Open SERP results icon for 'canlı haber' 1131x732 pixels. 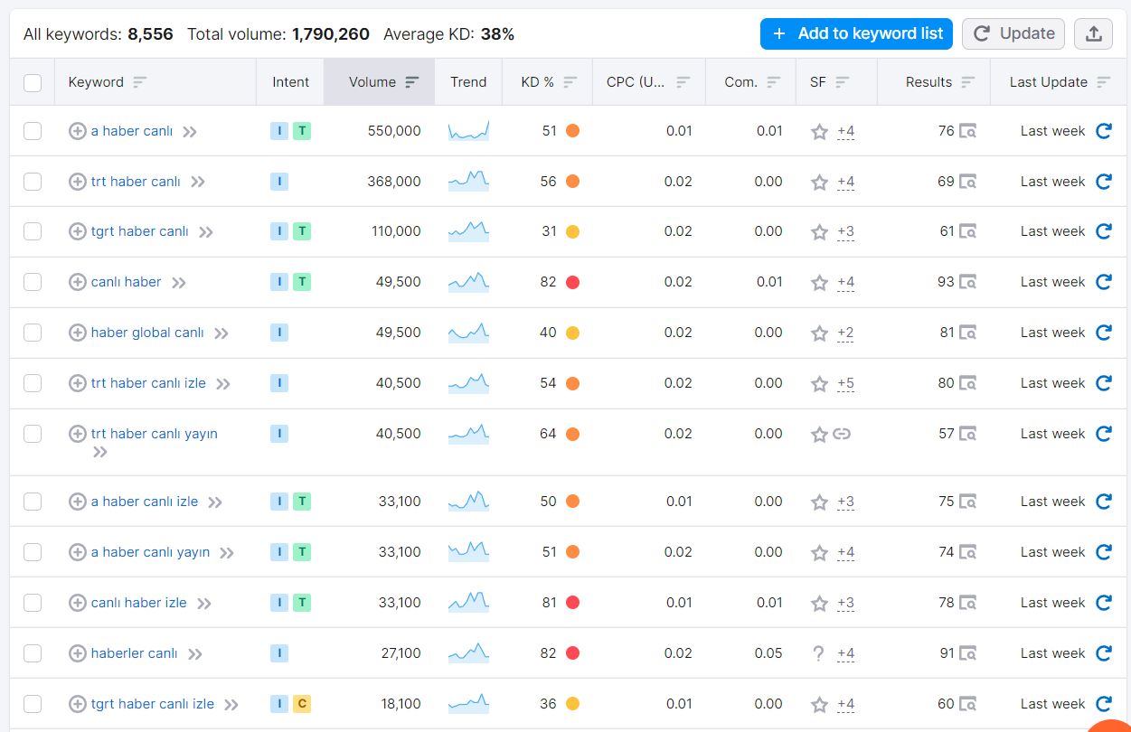coord(967,282)
